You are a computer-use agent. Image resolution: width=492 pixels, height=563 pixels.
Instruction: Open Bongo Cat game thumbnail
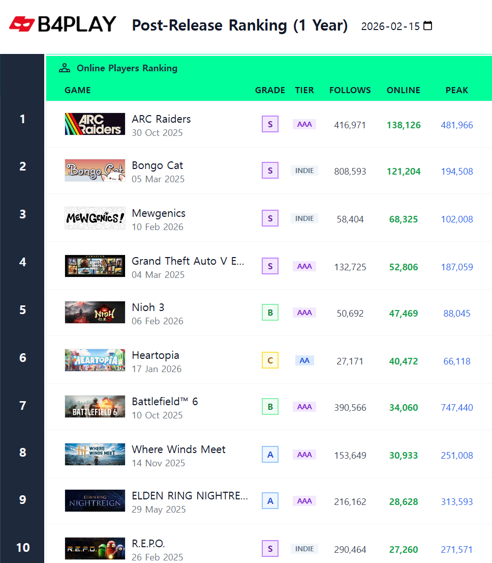(95, 170)
